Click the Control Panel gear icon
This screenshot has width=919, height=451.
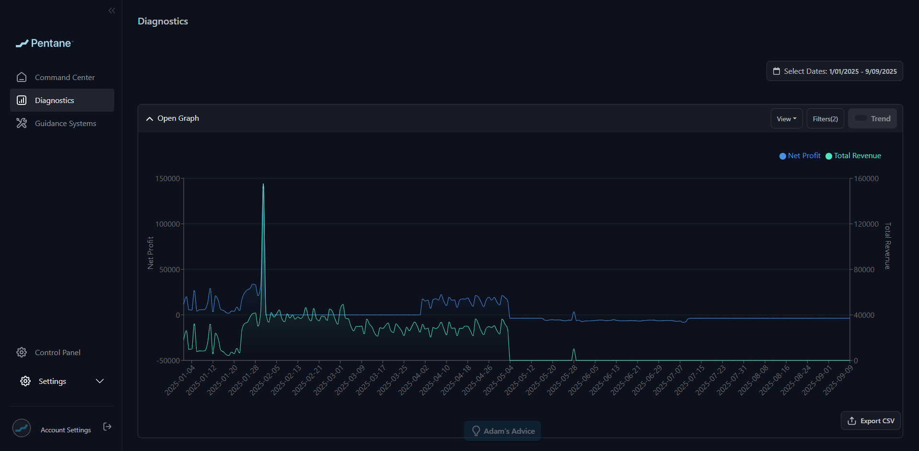[x=22, y=352]
